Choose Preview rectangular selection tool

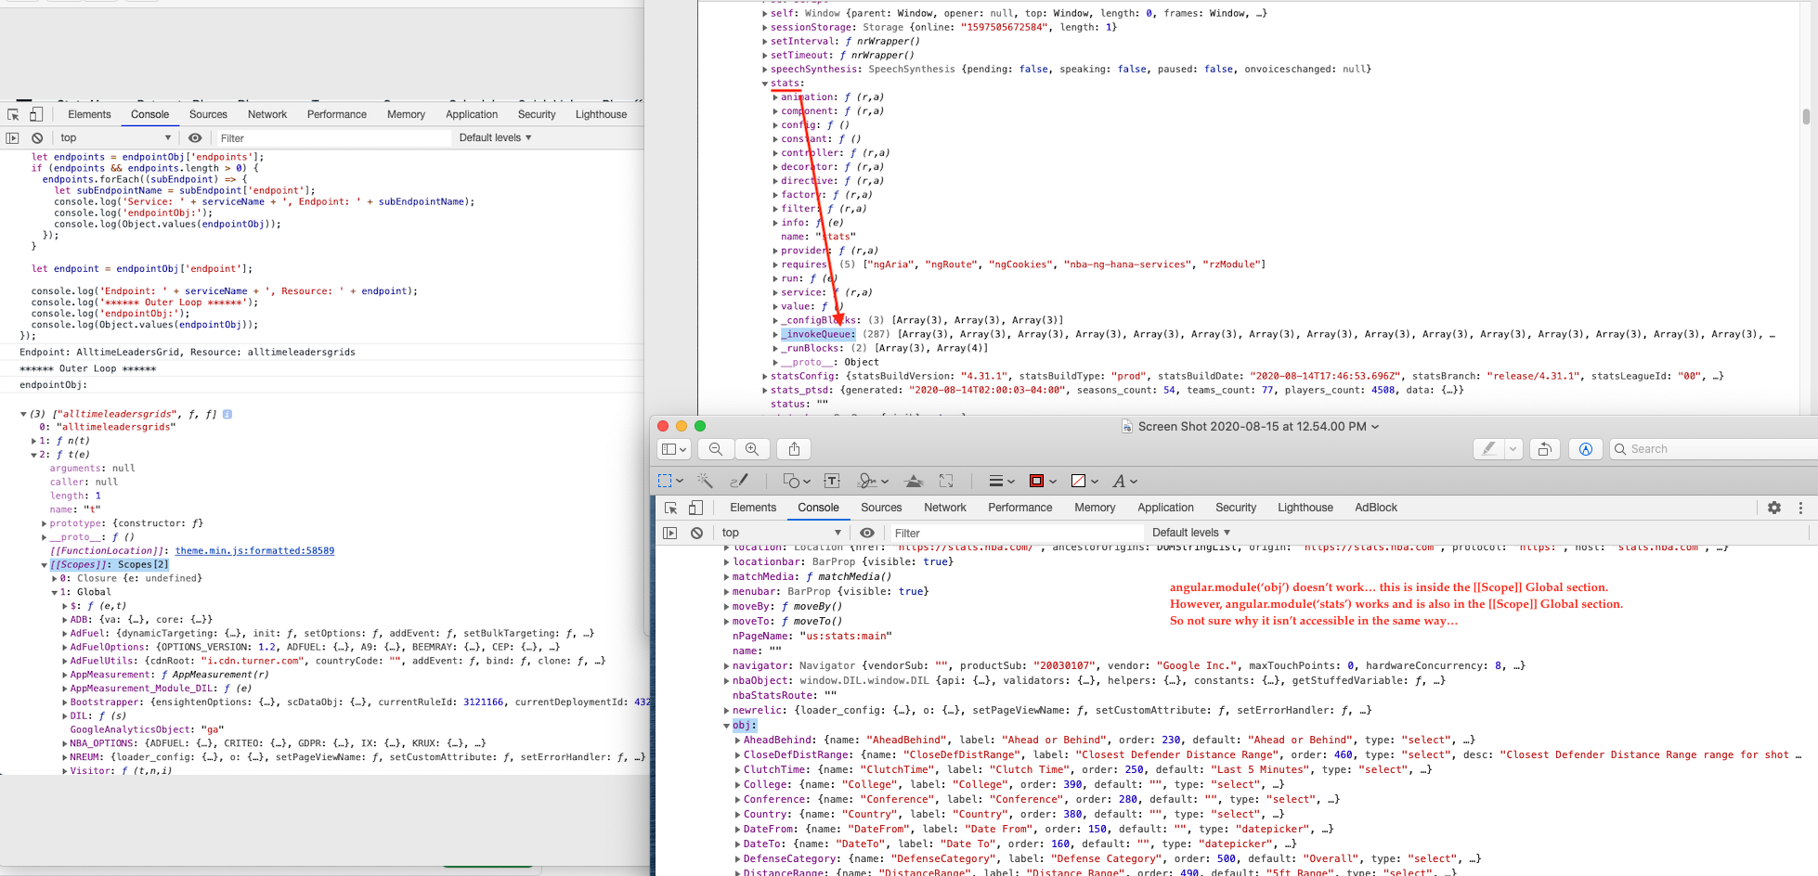point(670,481)
